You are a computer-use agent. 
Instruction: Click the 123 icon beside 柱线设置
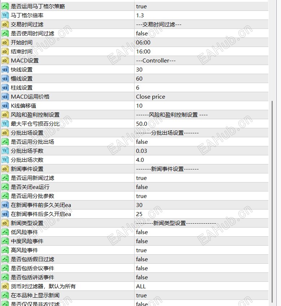pos(5,88)
